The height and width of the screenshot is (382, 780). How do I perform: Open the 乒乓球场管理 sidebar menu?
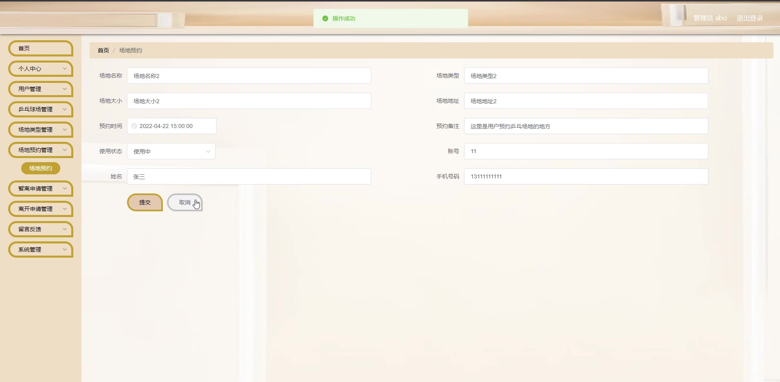click(41, 109)
